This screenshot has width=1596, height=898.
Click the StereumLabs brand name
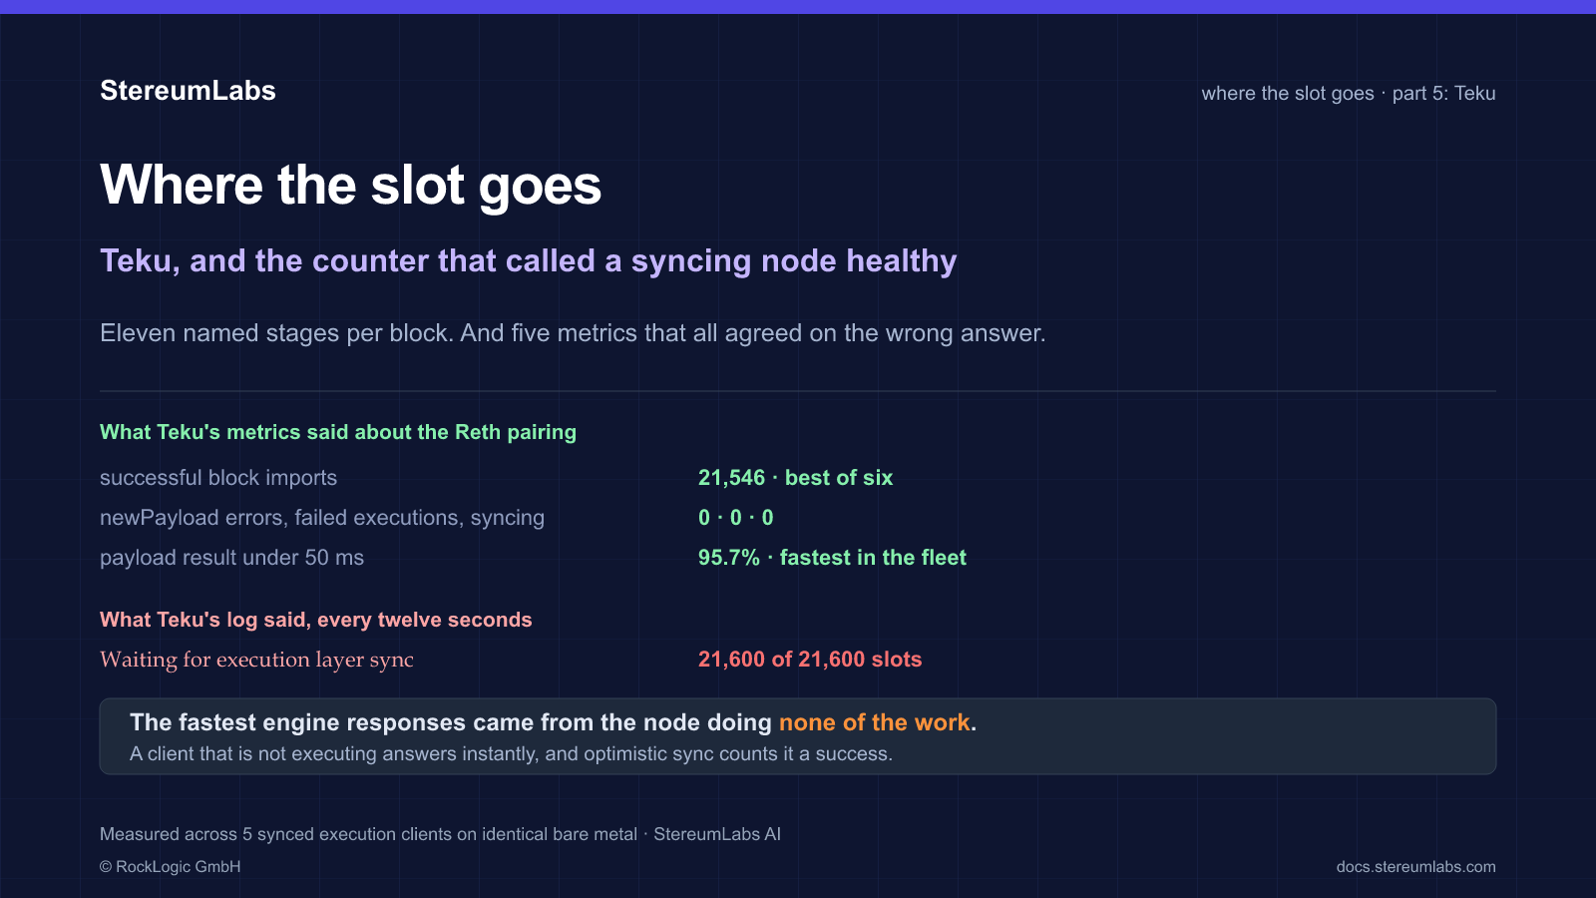188,91
